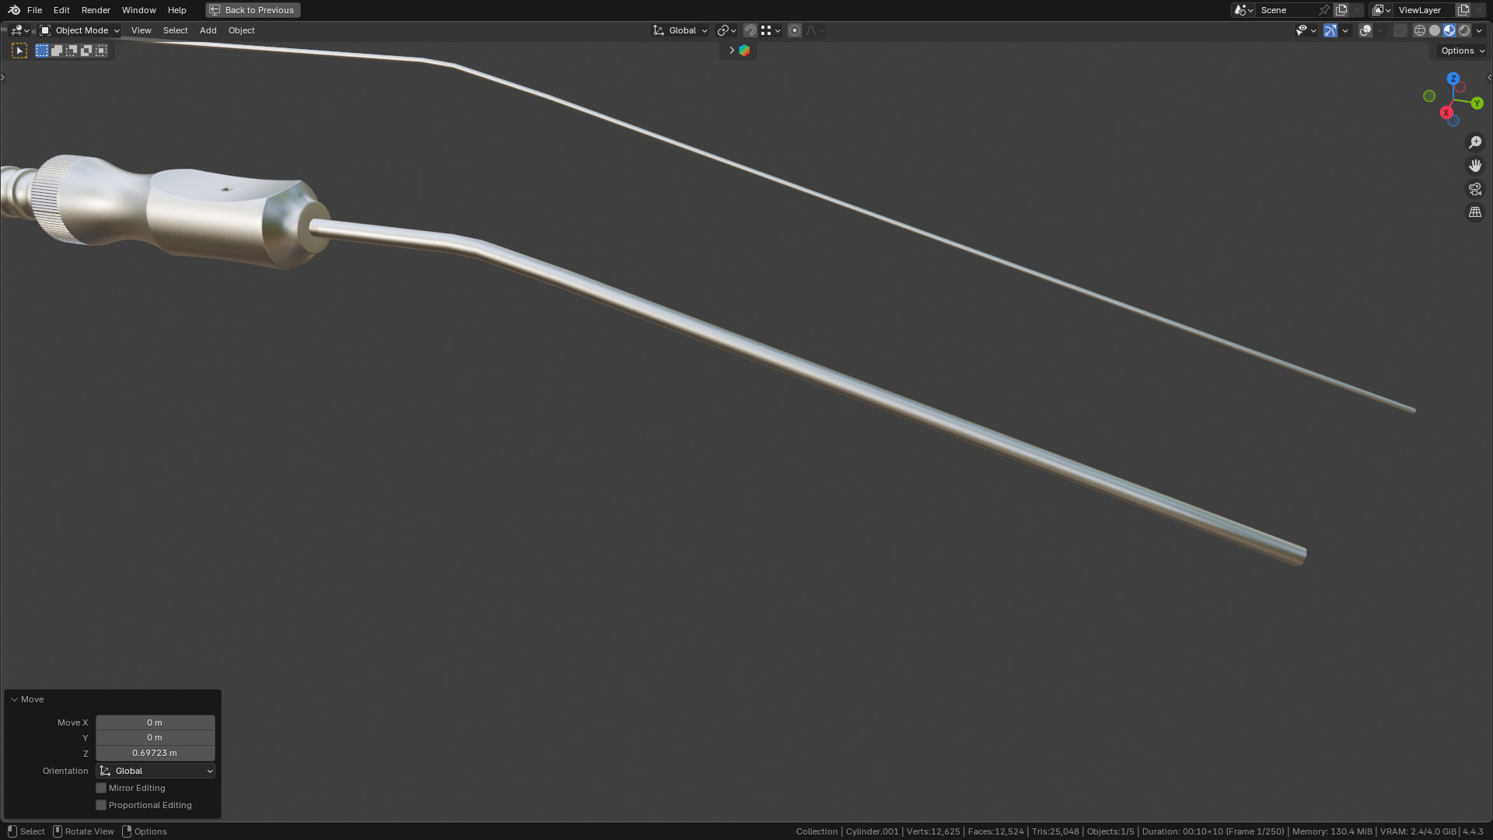Screen dimensions: 1493x840
Task: Switch perspective/orthographic grid icon
Action: pyautogui.click(x=1475, y=212)
